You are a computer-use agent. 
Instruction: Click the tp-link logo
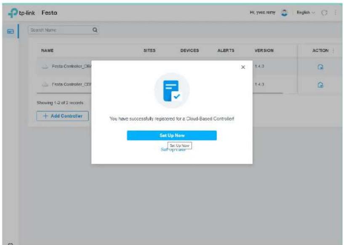point(21,13)
